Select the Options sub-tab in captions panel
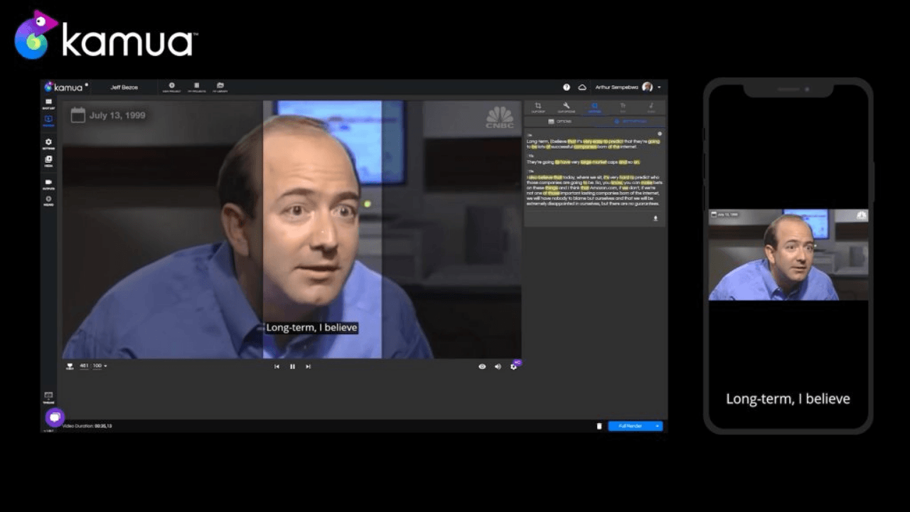The image size is (910, 512). click(x=560, y=122)
